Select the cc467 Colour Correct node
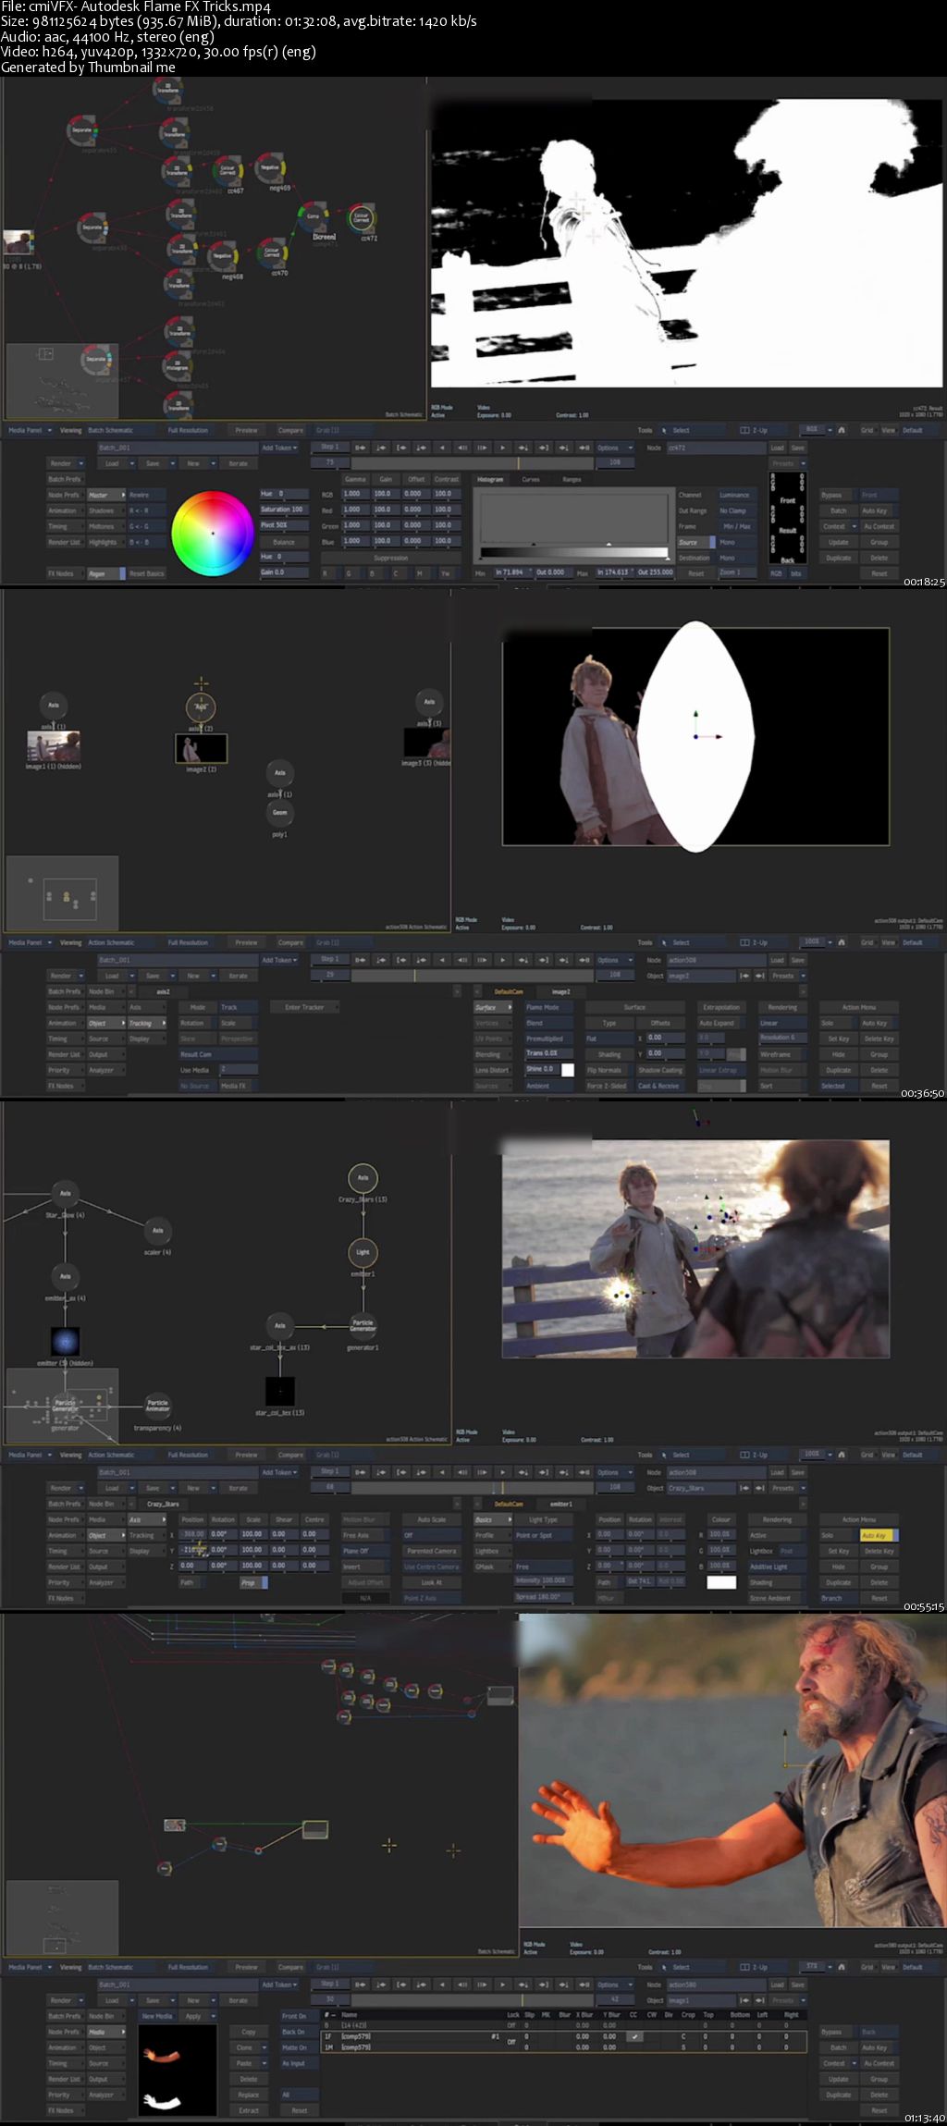The width and height of the screenshot is (947, 2126). tap(228, 170)
